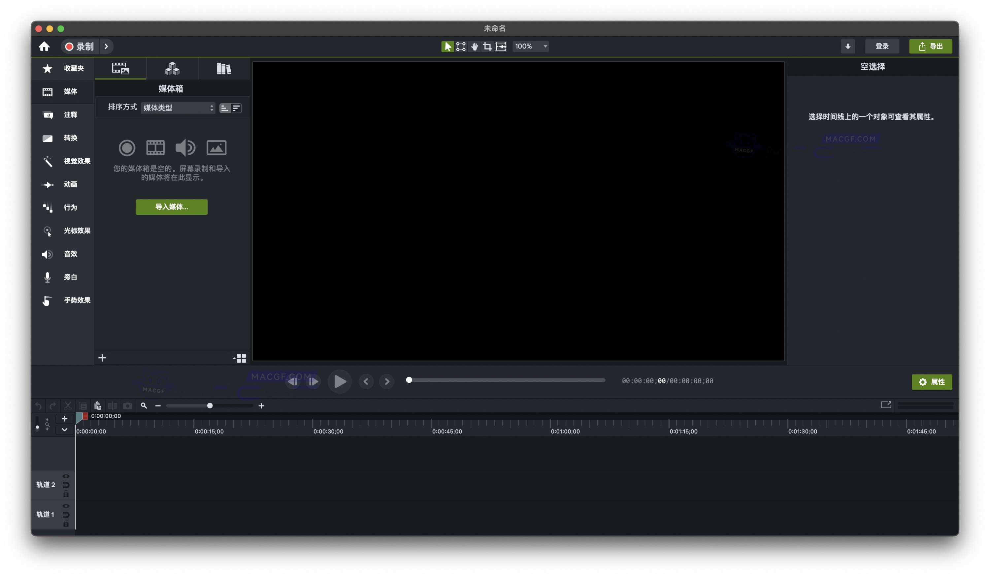Expand the record options chevron next to 录制
Screen dimensions: 990x577
tap(106, 46)
